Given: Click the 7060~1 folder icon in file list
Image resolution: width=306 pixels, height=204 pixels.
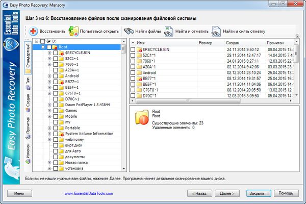Looking at the screenshot, I should 139,61.
